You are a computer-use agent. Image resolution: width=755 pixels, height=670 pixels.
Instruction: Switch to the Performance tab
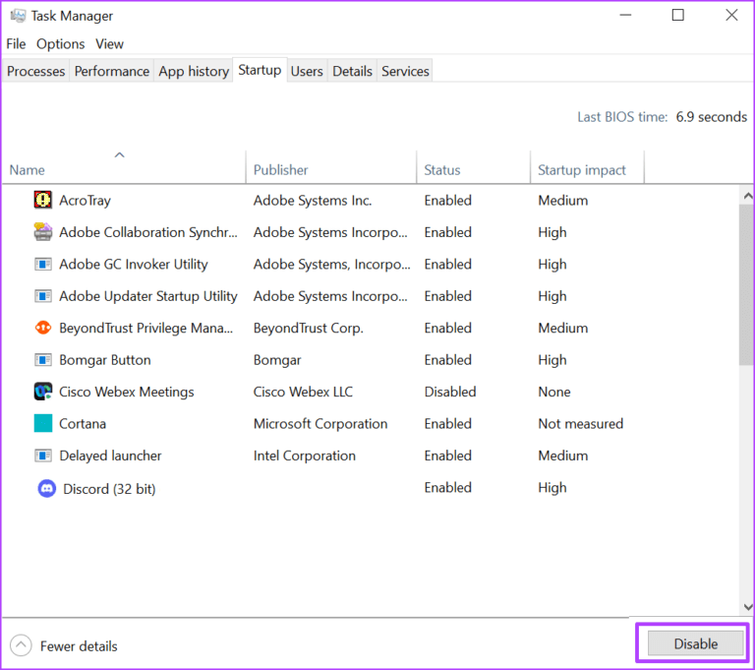tap(112, 71)
